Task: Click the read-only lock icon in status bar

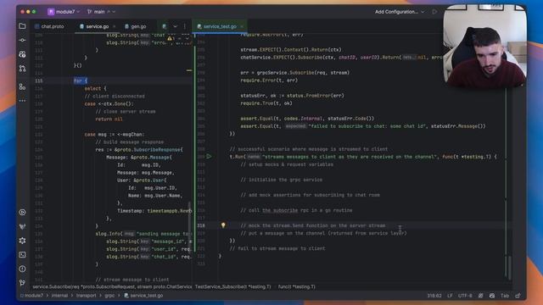Action: [518, 296]
